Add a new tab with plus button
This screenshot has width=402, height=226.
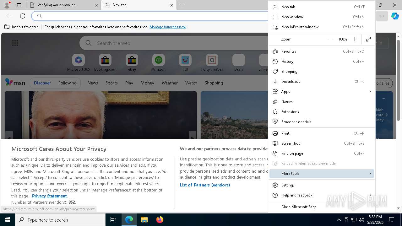click(182, 5)
